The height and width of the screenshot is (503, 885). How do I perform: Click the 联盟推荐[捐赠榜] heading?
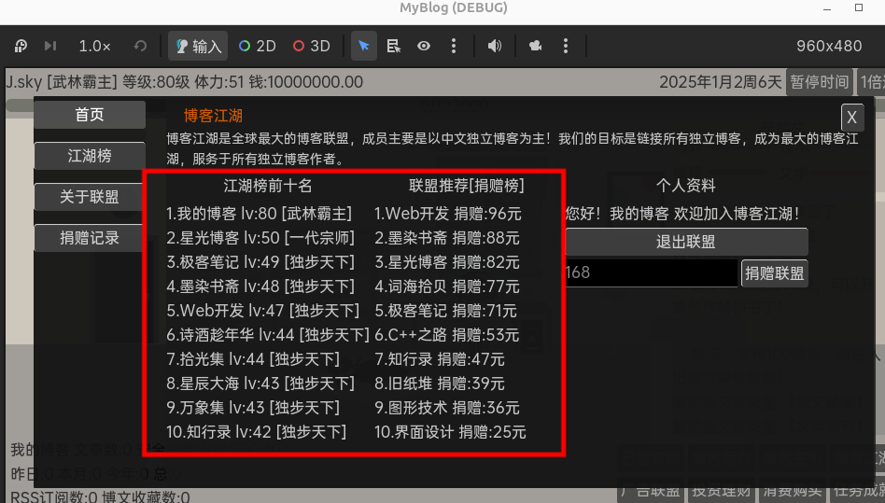tap(467, 186)
